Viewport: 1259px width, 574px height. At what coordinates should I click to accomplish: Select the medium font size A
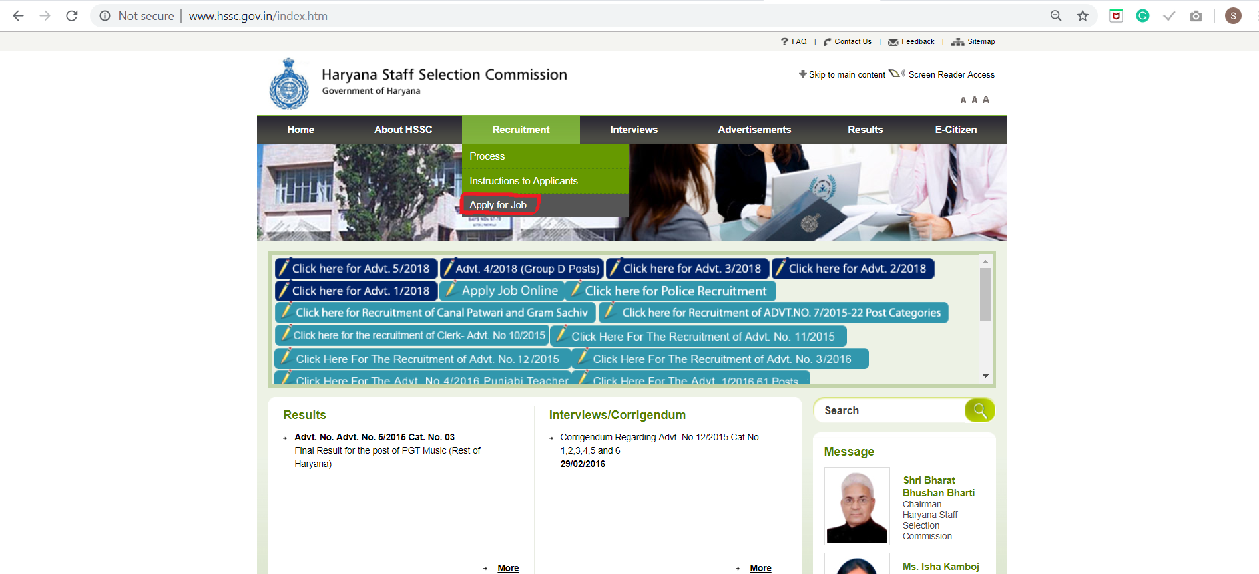[x=974, y=100]
